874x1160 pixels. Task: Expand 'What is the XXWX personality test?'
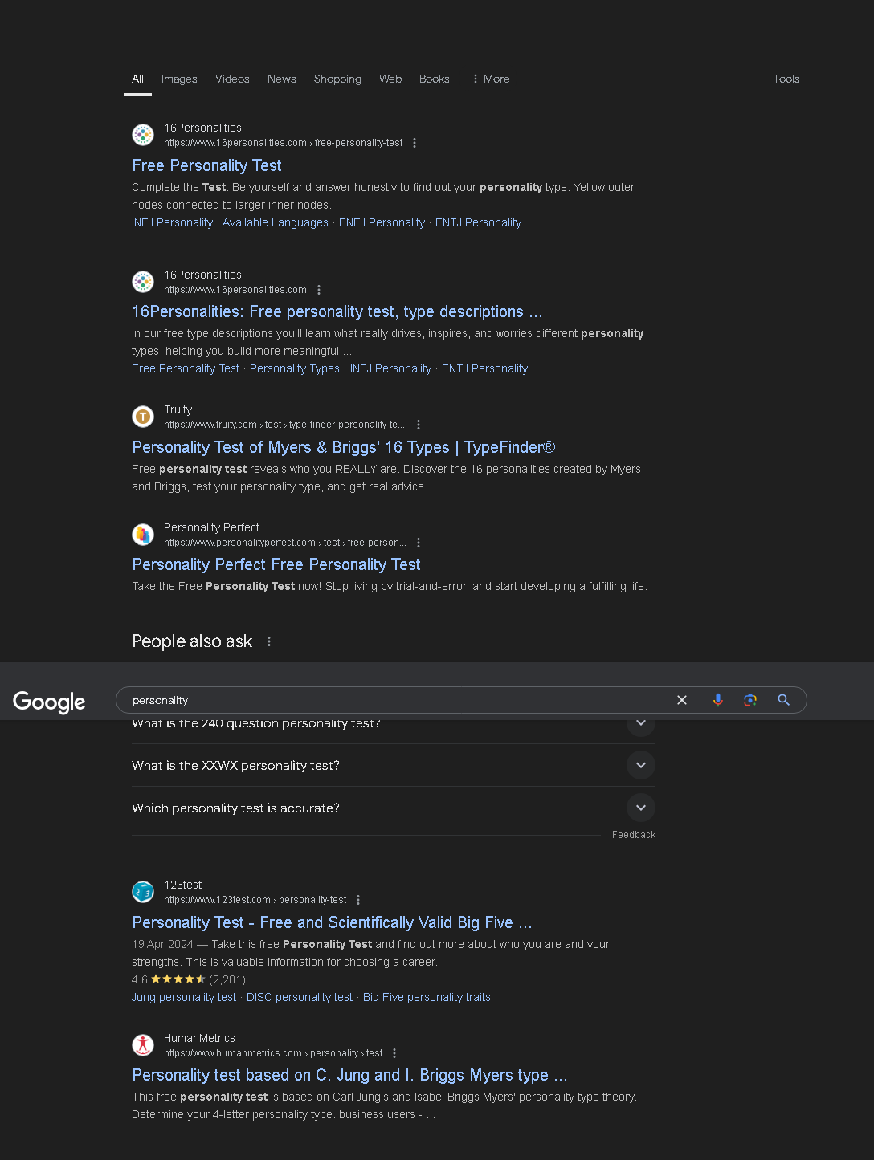pyautogui.click(x=394, y=765)
